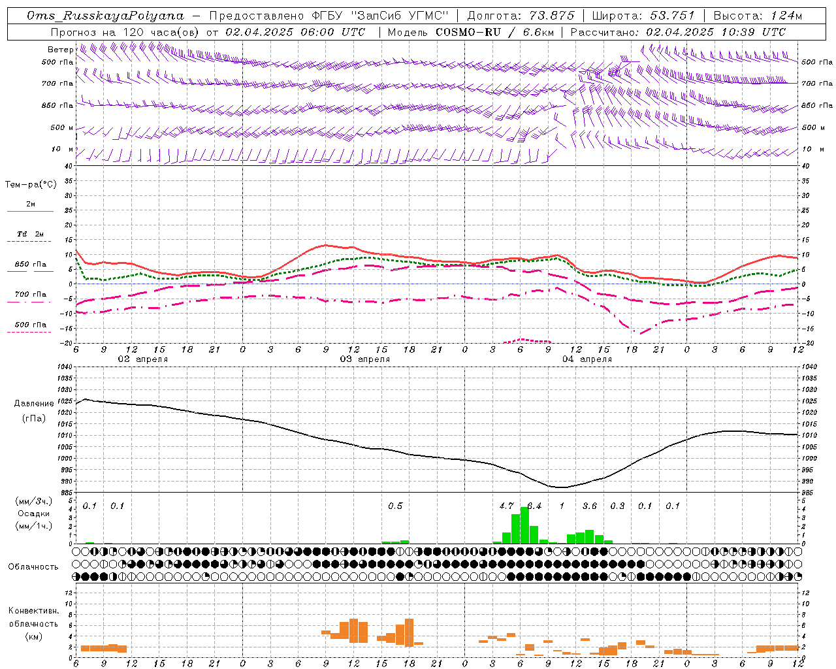
Task: Click the '2м' temperature legend entry
Action: [31, 204]
